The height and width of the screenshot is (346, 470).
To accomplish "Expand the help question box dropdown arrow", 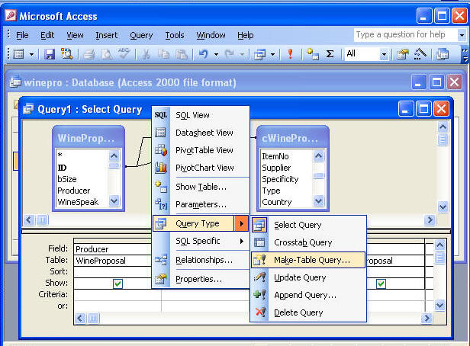I will coord(462,35).
